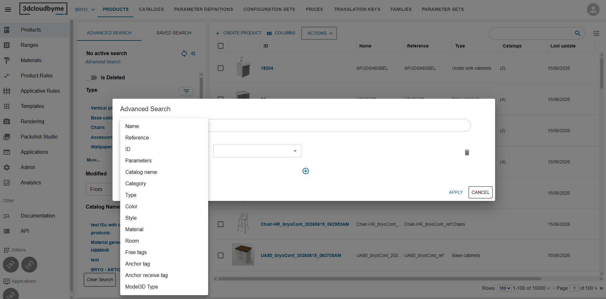This screenshot has width=606, height=299.
Task: Click the dialog's wide search text field
Action: click(339, 125)
